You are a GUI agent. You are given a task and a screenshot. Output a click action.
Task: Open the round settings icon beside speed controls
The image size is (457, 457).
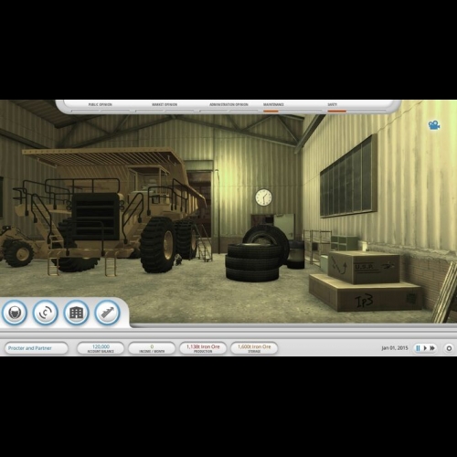449,348
